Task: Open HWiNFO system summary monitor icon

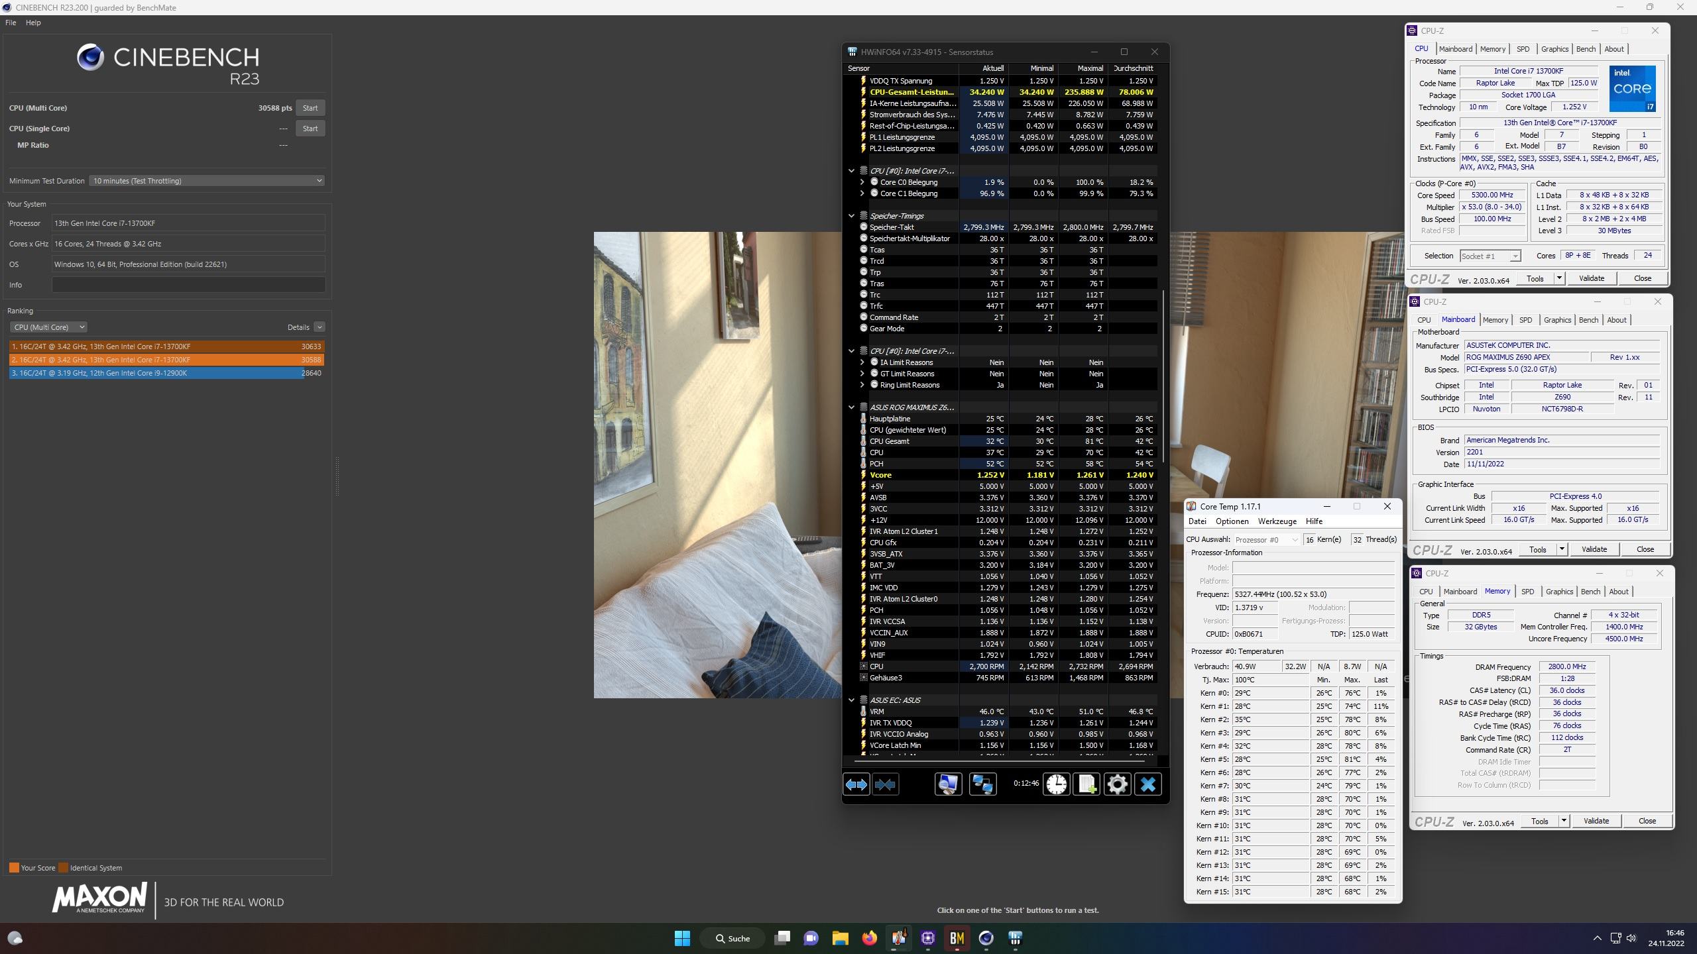Action: [948, 784]
